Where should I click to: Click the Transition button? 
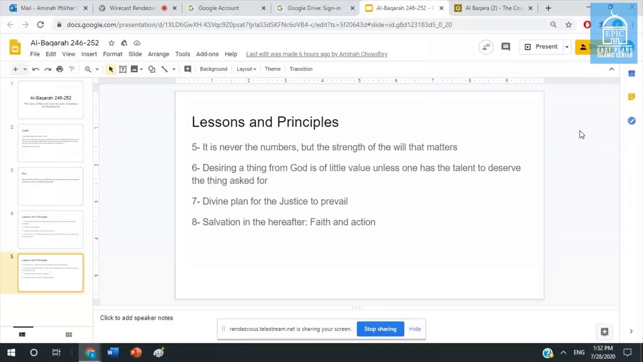pos(301,69)
